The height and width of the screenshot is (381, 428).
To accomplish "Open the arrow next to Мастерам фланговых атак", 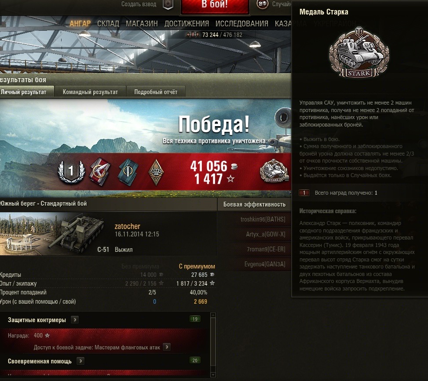I will click(167, 347).
